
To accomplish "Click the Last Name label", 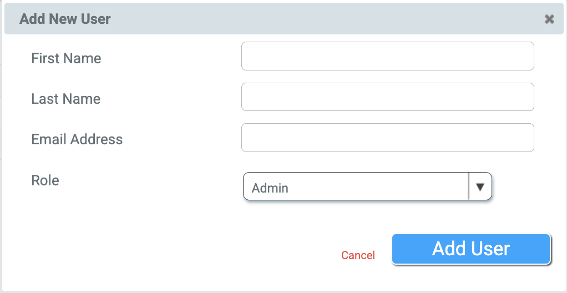I will pyautogui.click(x=65, y=99).
